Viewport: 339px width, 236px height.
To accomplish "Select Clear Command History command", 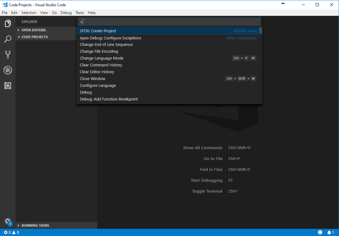I will tap(169, 65).
